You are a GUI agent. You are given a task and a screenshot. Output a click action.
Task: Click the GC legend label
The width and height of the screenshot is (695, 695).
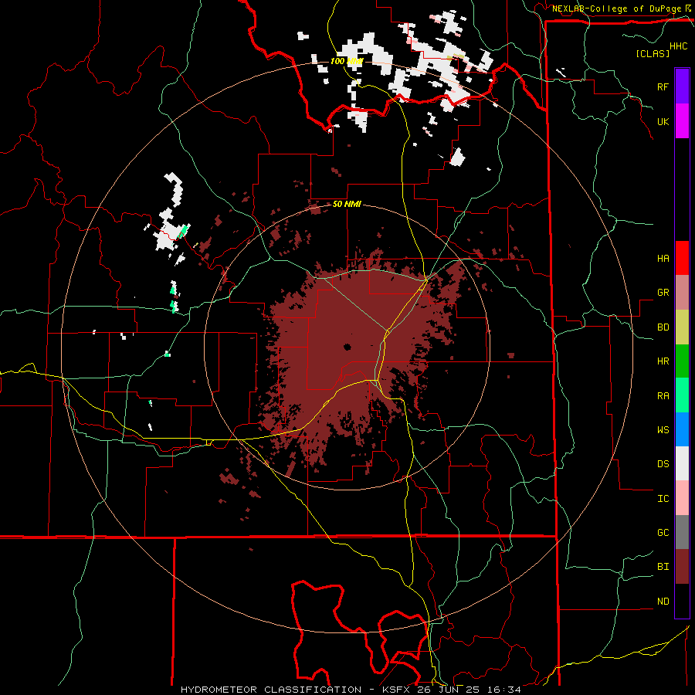(663, 533)
